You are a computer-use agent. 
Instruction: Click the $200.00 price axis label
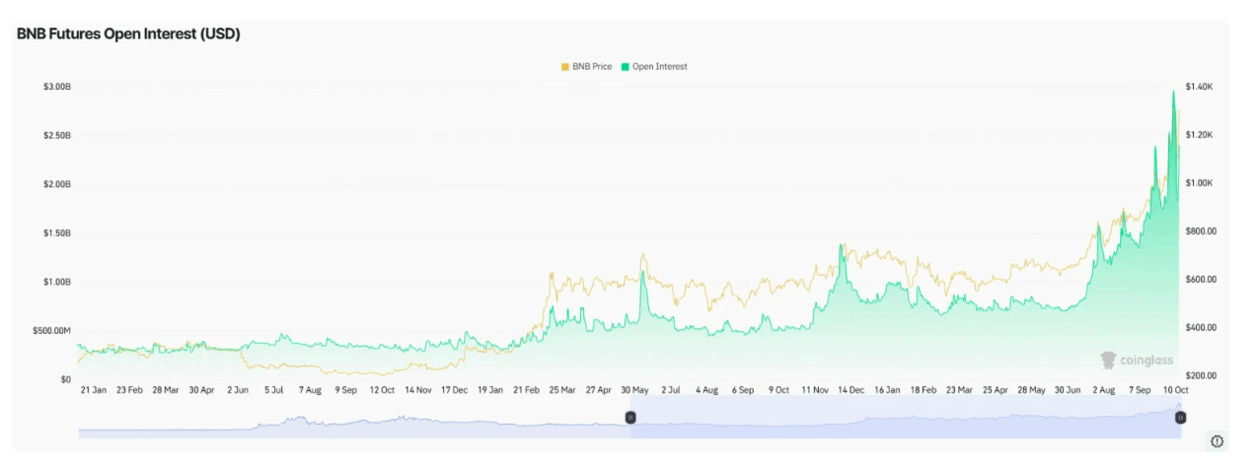(1202, 376)
